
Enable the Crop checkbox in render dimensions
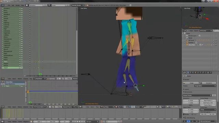pos(193,114)
